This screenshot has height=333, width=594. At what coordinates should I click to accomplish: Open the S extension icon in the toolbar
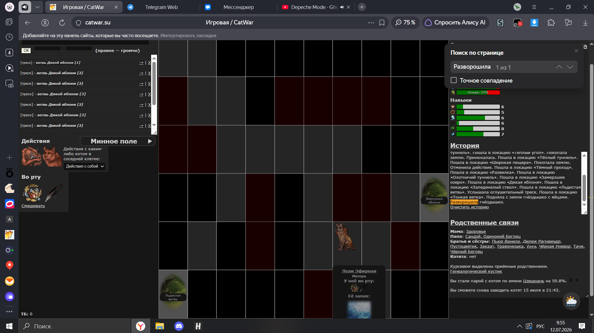tap(500, 23)
